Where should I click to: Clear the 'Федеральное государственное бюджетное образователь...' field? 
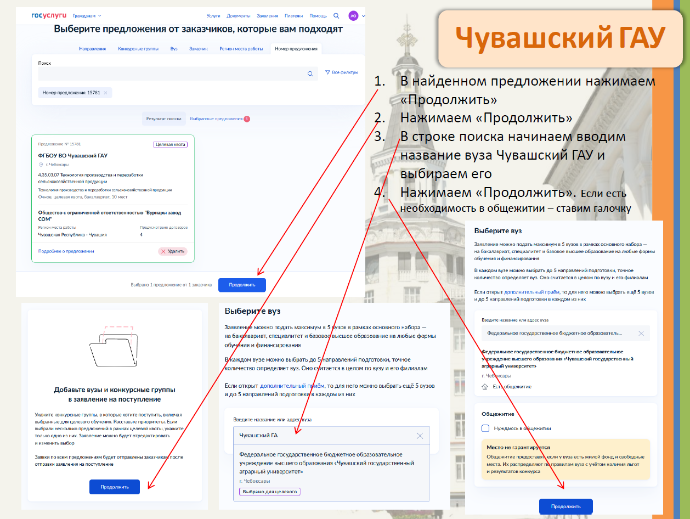tap(641, 333)
